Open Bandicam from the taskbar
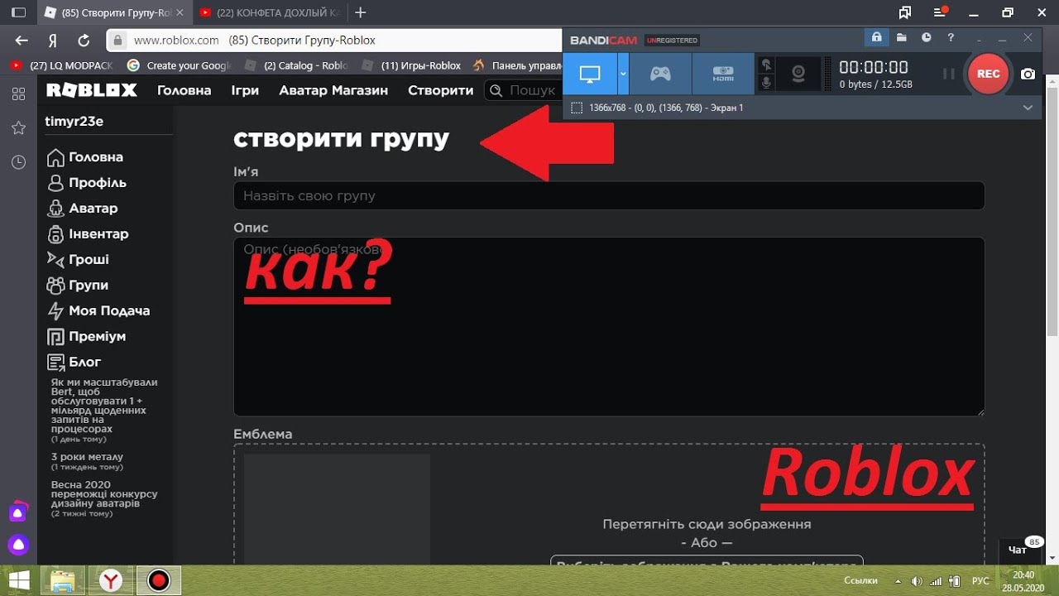1059x596 pixels. tap(158, 580)
